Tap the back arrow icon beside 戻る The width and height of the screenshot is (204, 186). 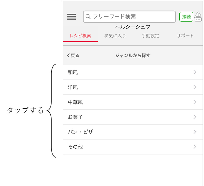[68, 56]
